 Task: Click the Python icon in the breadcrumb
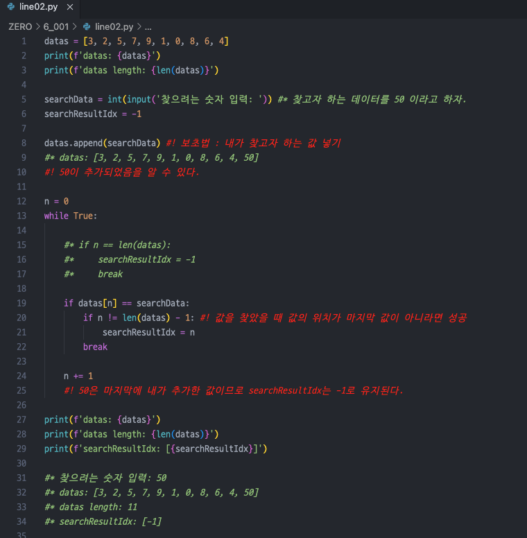point(87,27)
